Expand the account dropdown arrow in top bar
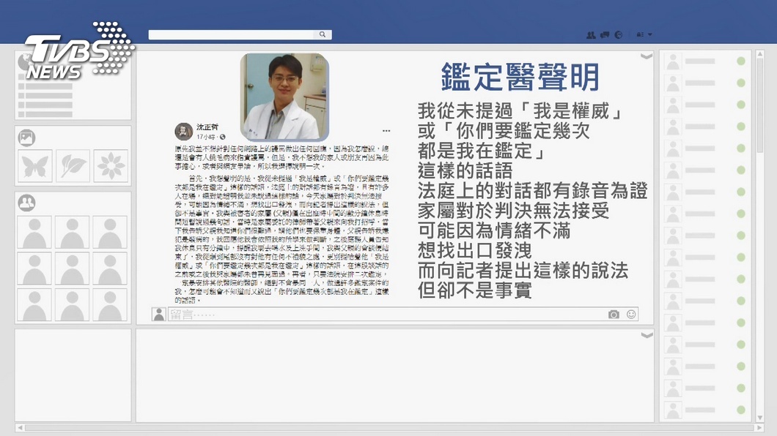Viewport: 777px width, 436px height. click(x=649, y=34)
